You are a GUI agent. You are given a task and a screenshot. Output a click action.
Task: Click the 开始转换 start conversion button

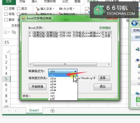point(38,87)
